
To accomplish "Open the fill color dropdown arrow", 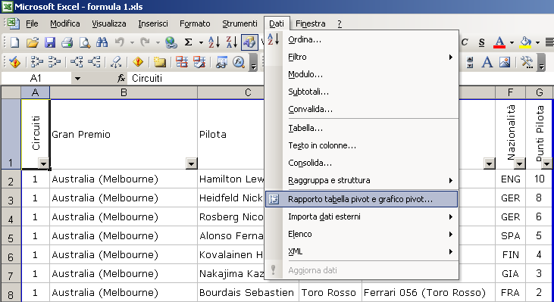I will [x=537, y=43].
